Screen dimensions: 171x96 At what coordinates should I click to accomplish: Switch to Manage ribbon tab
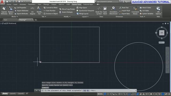tap(46, 4)
